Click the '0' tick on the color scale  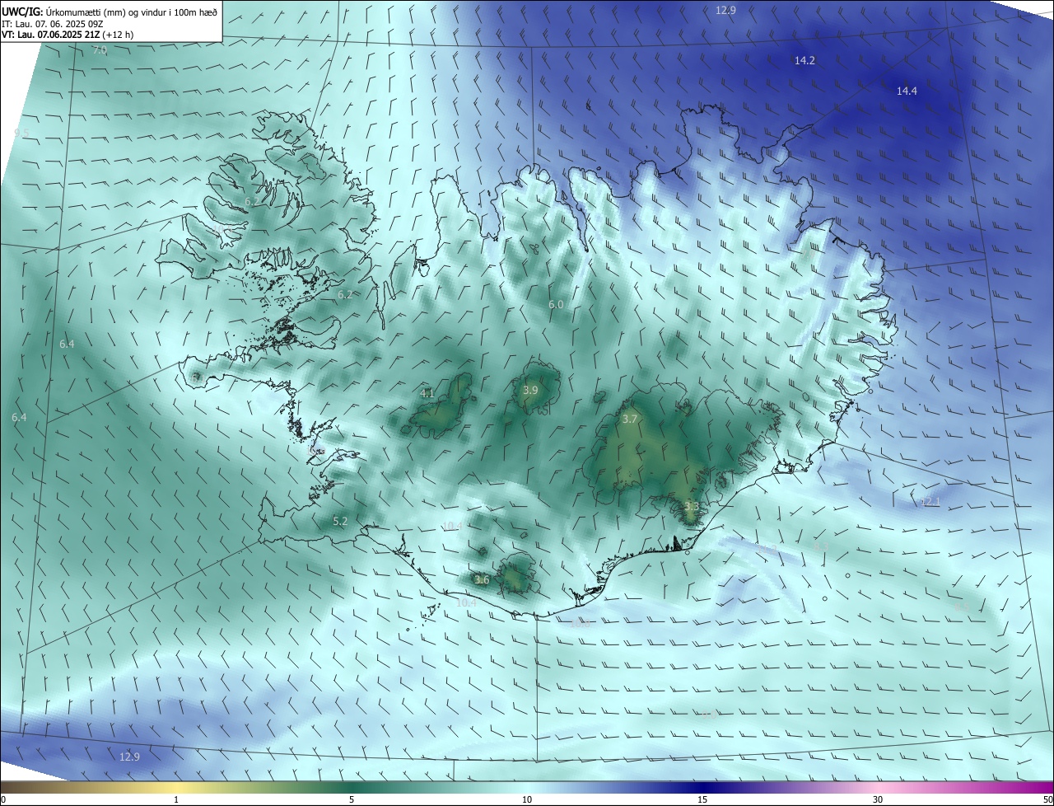pos(3,799)
